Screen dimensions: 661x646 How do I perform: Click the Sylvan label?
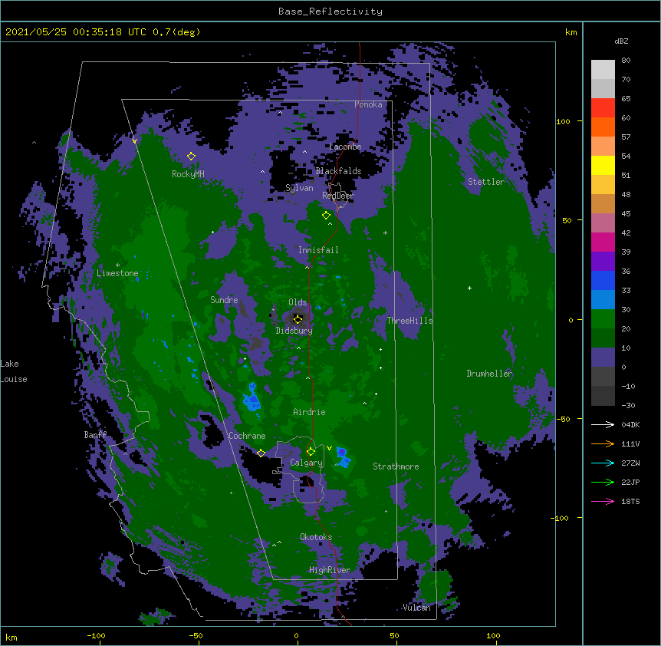pos(299,188)
